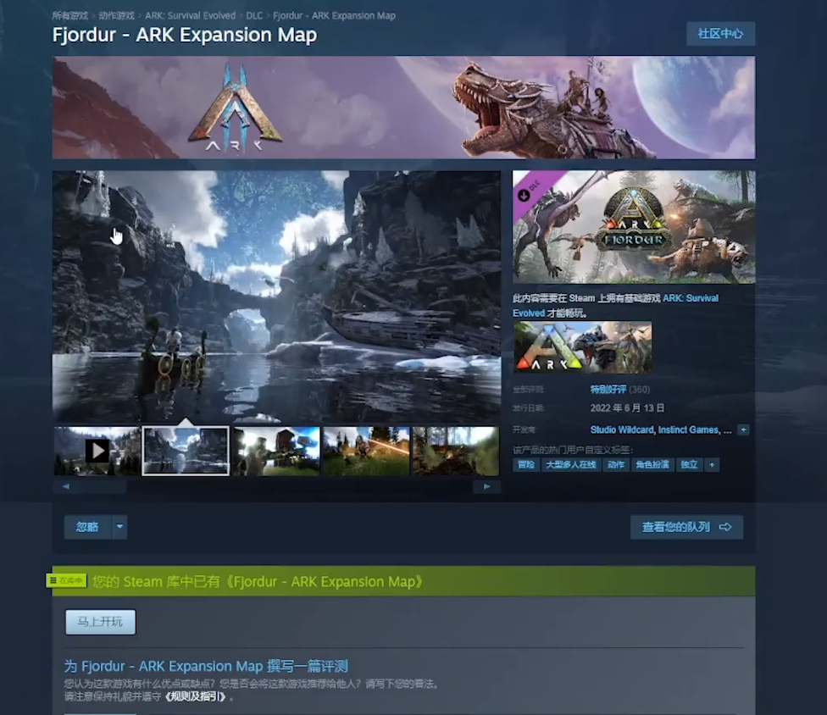Click the plus icon after the tags
The width and height of the screenshot is (827, 715).
pos(712,465)
